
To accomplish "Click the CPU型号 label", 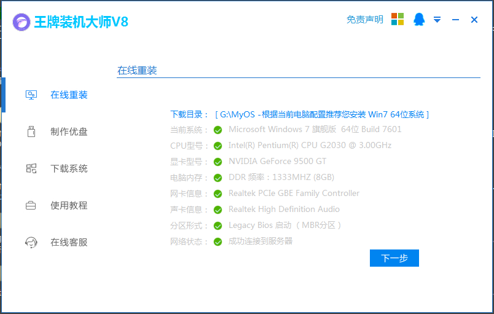I will point(189,146).
